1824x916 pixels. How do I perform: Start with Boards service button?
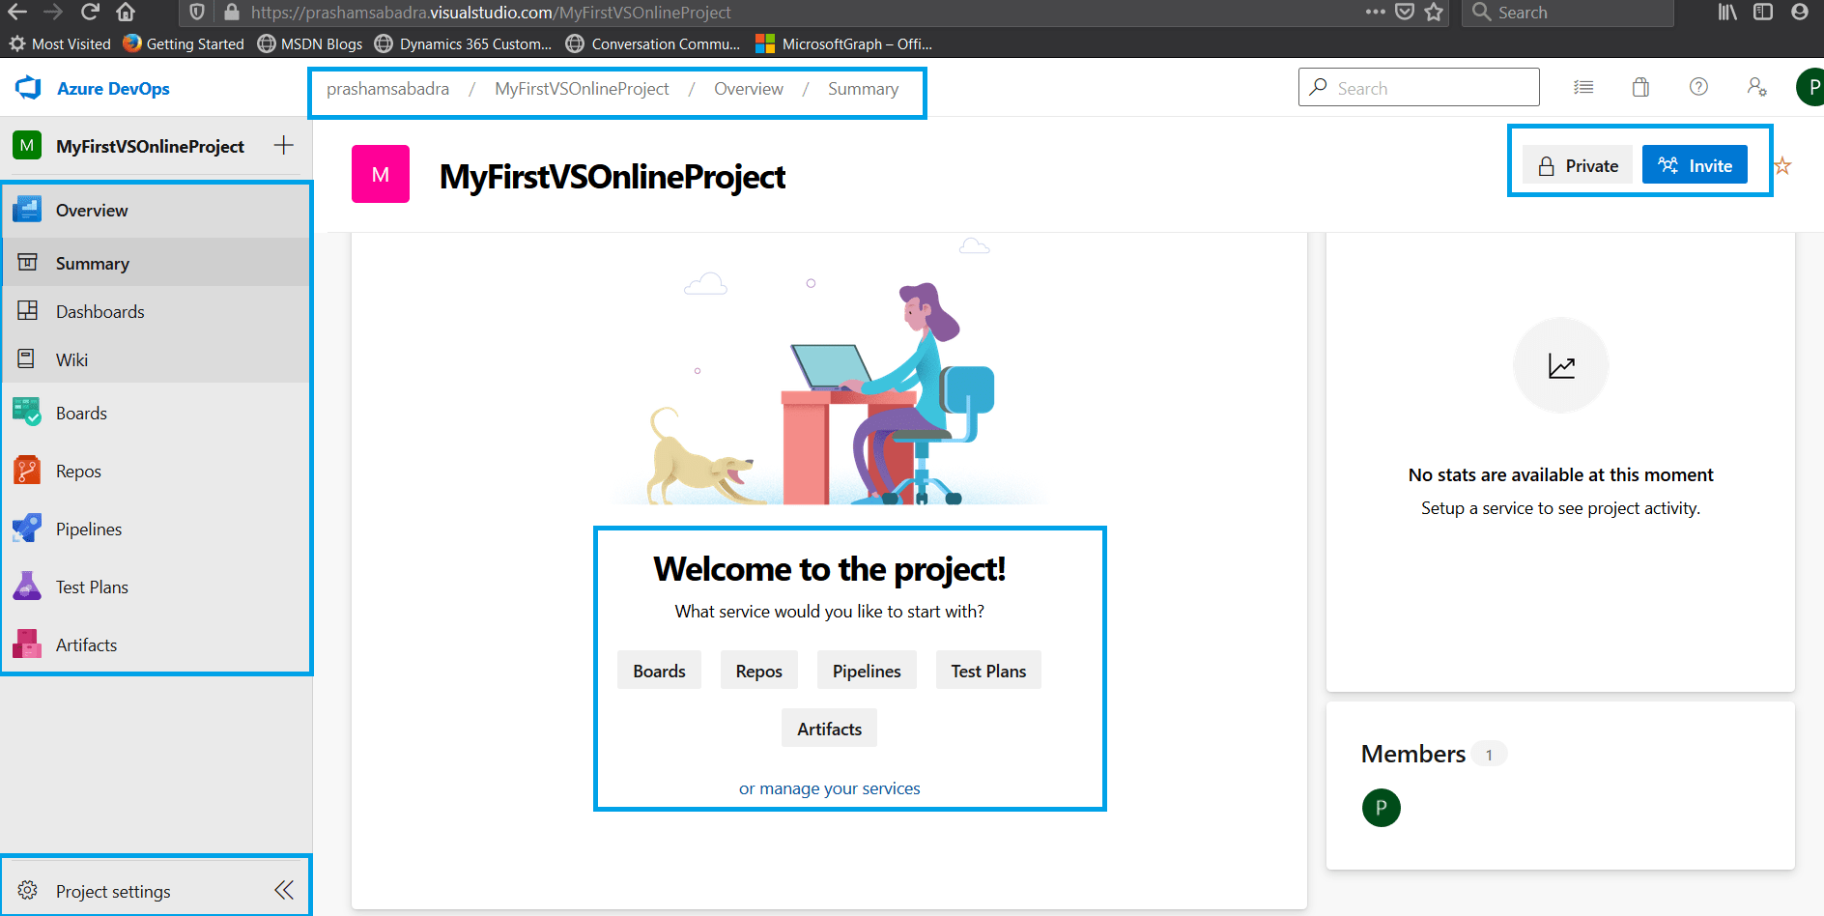659,671
